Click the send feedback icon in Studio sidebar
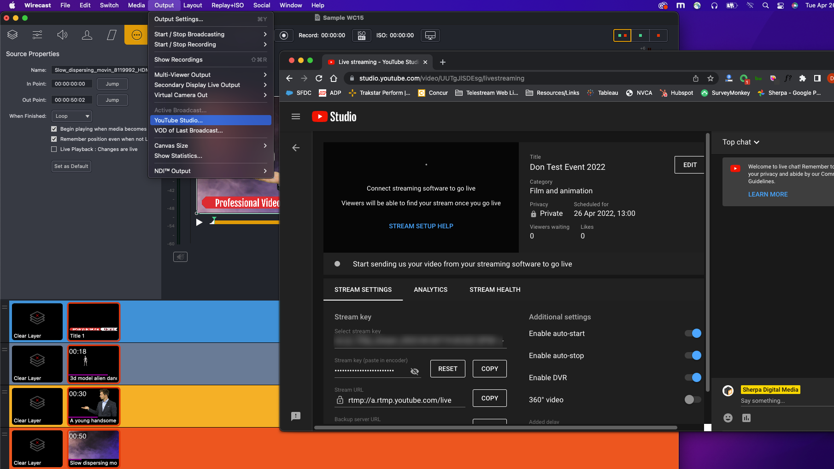 (296, 416)
